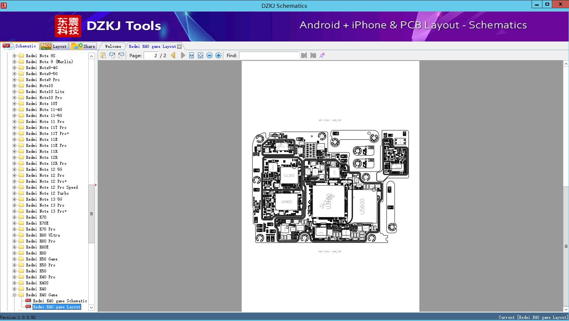Fit page to width icon
Viewport: 569px width, 321px height.
point(192,55)
